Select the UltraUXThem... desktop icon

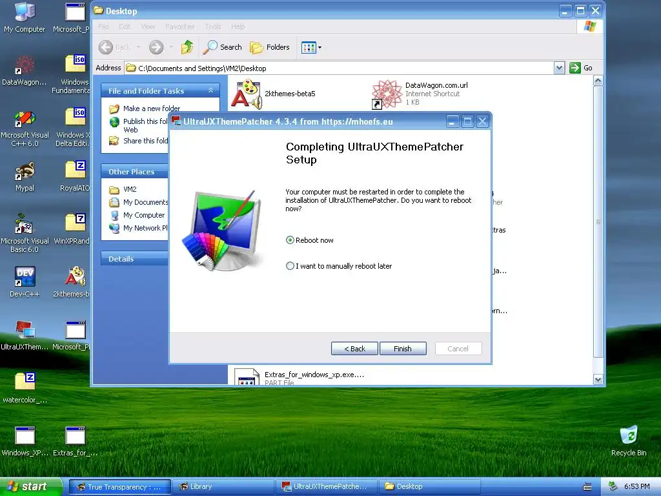(x=25, y=335)
